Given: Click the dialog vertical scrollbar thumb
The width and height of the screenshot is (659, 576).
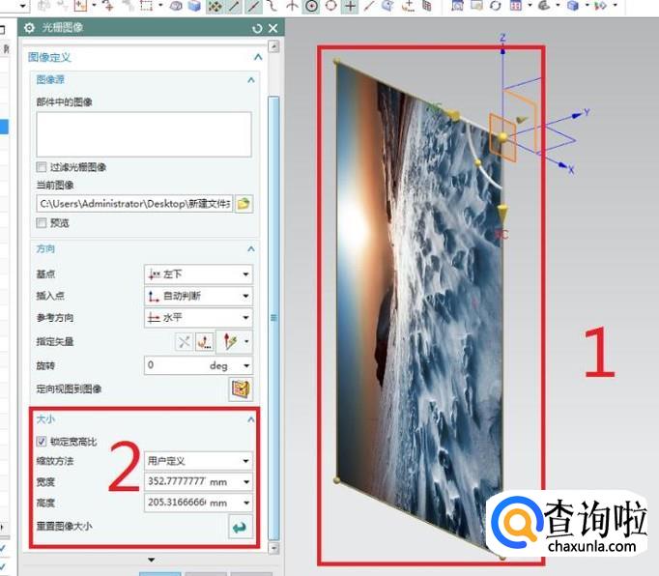Looking at the screenshot, I should click(273, 318).
